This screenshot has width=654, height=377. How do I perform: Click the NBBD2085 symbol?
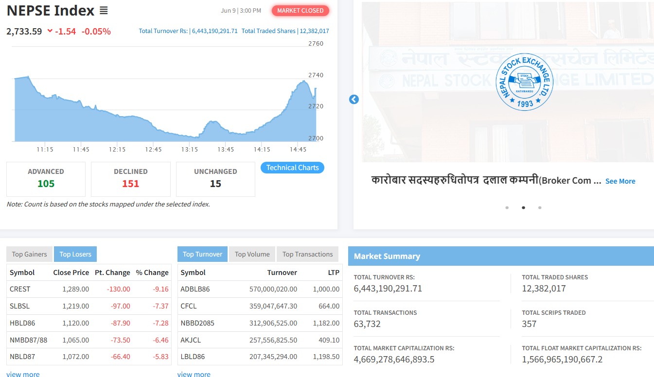click(x=197, y=323)
